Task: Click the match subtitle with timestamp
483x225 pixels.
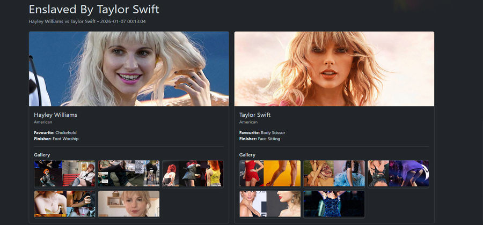Action: pos(87,21)
